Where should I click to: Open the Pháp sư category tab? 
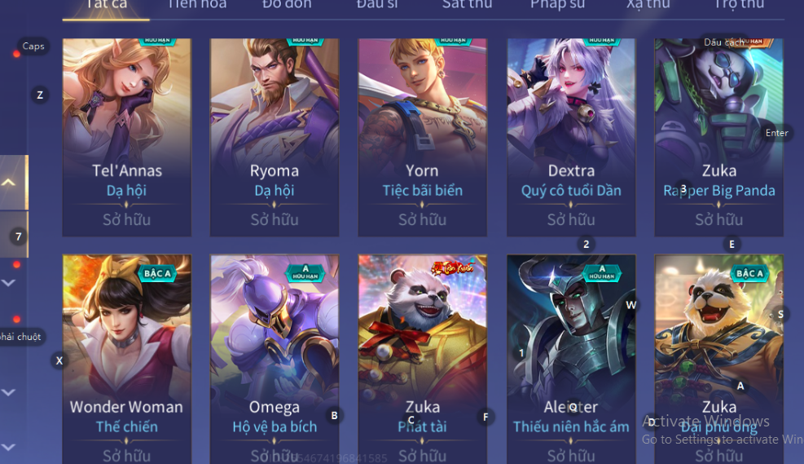click(557, 5)
